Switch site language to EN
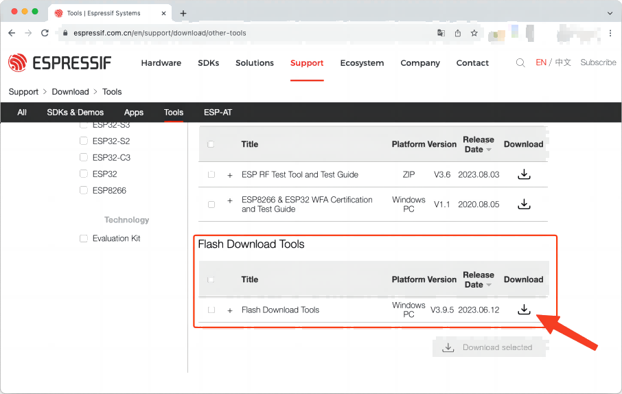The height and width of the screenshot is (394, 622). coord(541,62)
